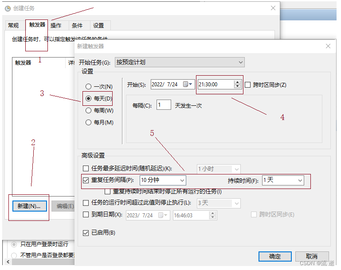
Task: Close the New Trigger dialog
Action: click(x=328, y=46)
